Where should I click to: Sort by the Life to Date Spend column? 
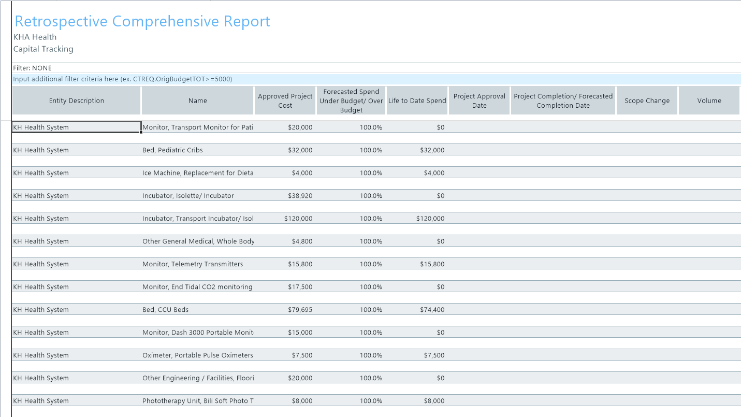[417, 100]
